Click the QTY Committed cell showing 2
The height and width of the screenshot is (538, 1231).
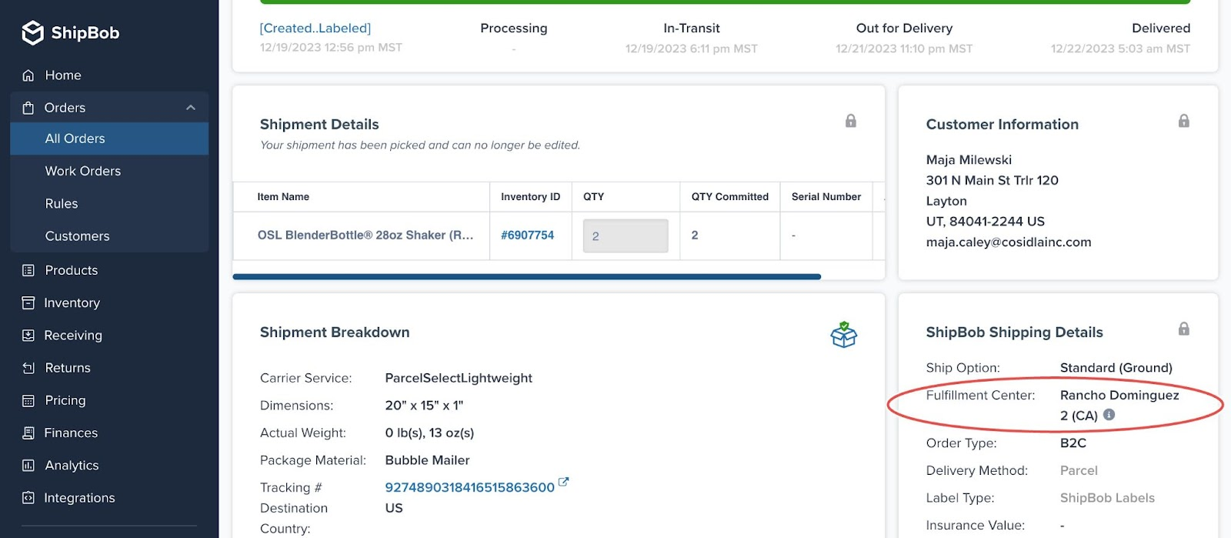[x=695, y=235]
